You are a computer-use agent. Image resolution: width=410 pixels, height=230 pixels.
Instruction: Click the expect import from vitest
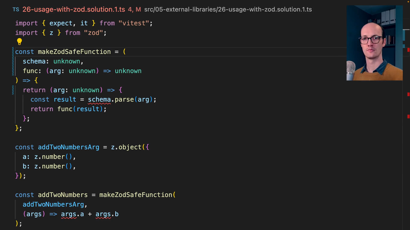coord(61,23)
